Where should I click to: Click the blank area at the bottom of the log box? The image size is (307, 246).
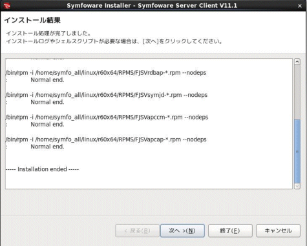149,181
